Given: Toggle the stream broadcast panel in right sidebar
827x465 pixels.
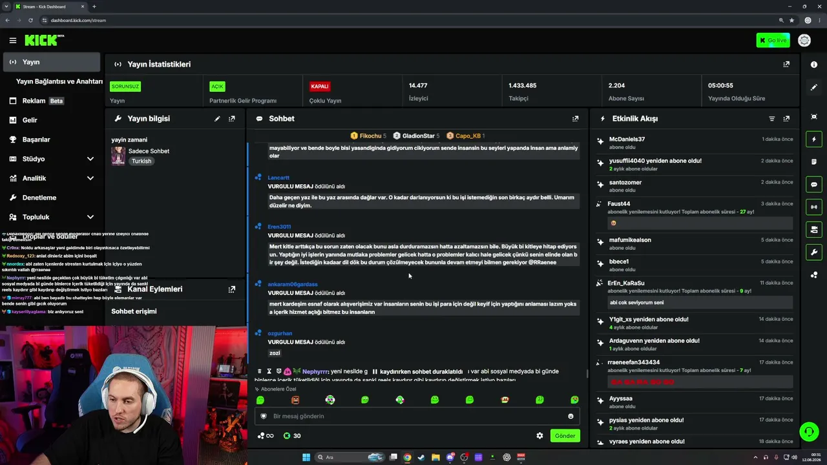Looking at the screenshot, I should (x=814, y=207).
